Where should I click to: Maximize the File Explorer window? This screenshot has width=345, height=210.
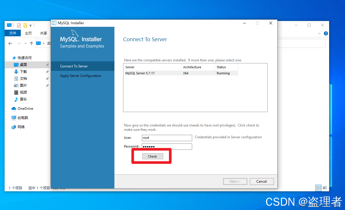point(309,25)
